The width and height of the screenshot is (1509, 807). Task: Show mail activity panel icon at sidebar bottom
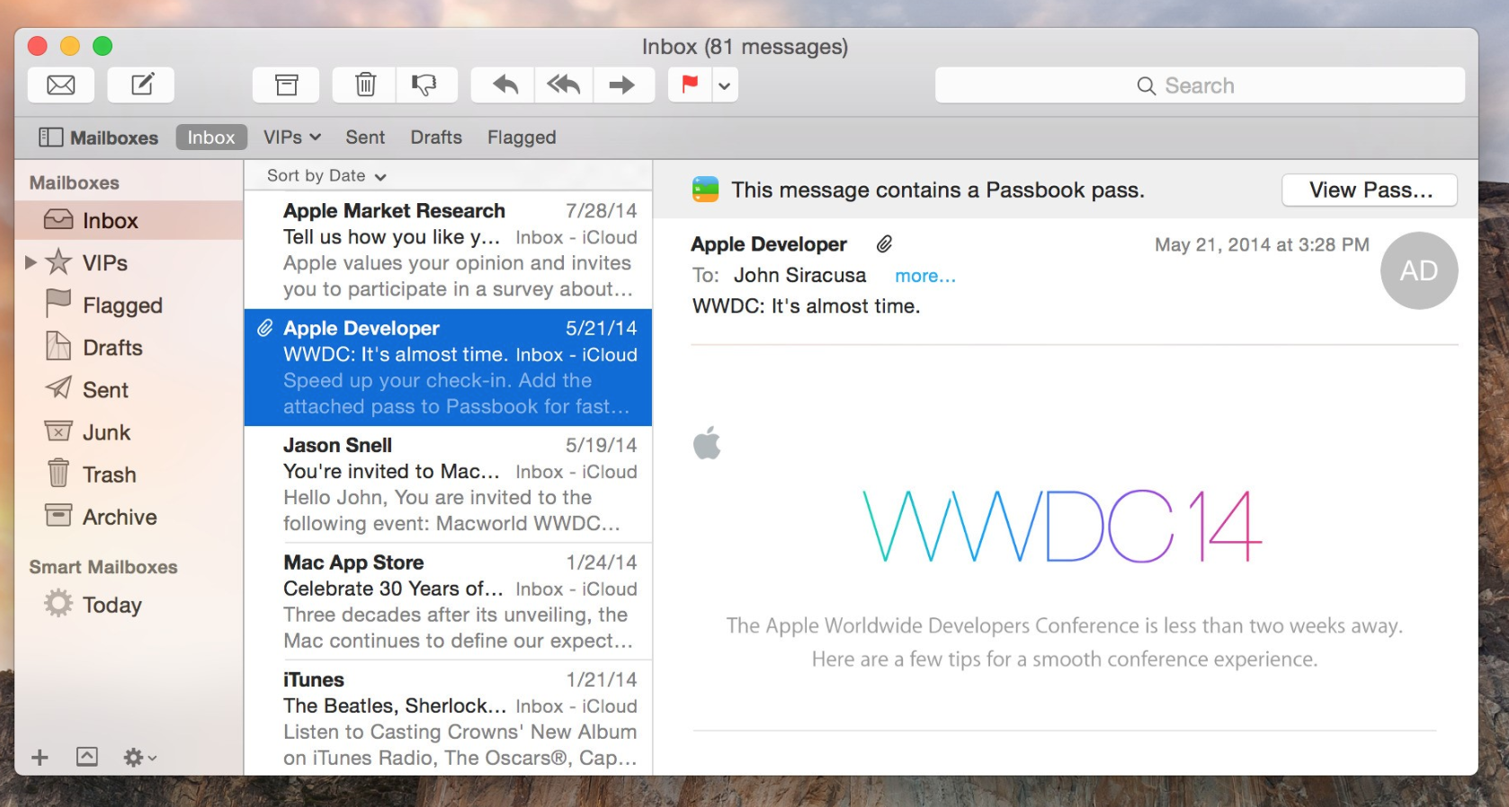pos(87,757)
